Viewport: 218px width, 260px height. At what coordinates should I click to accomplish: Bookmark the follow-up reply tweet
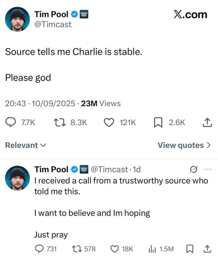190,249
